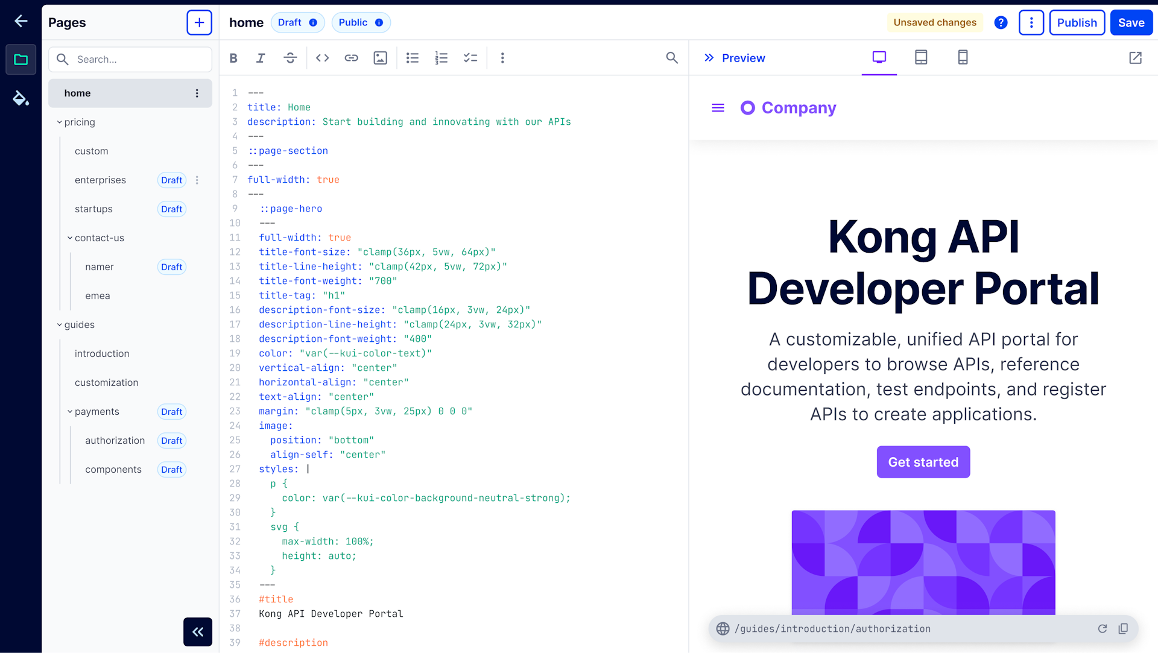Screen dimensions: 1158x653
Task: Open search within the editor
Action: click(x=672, y=58)
